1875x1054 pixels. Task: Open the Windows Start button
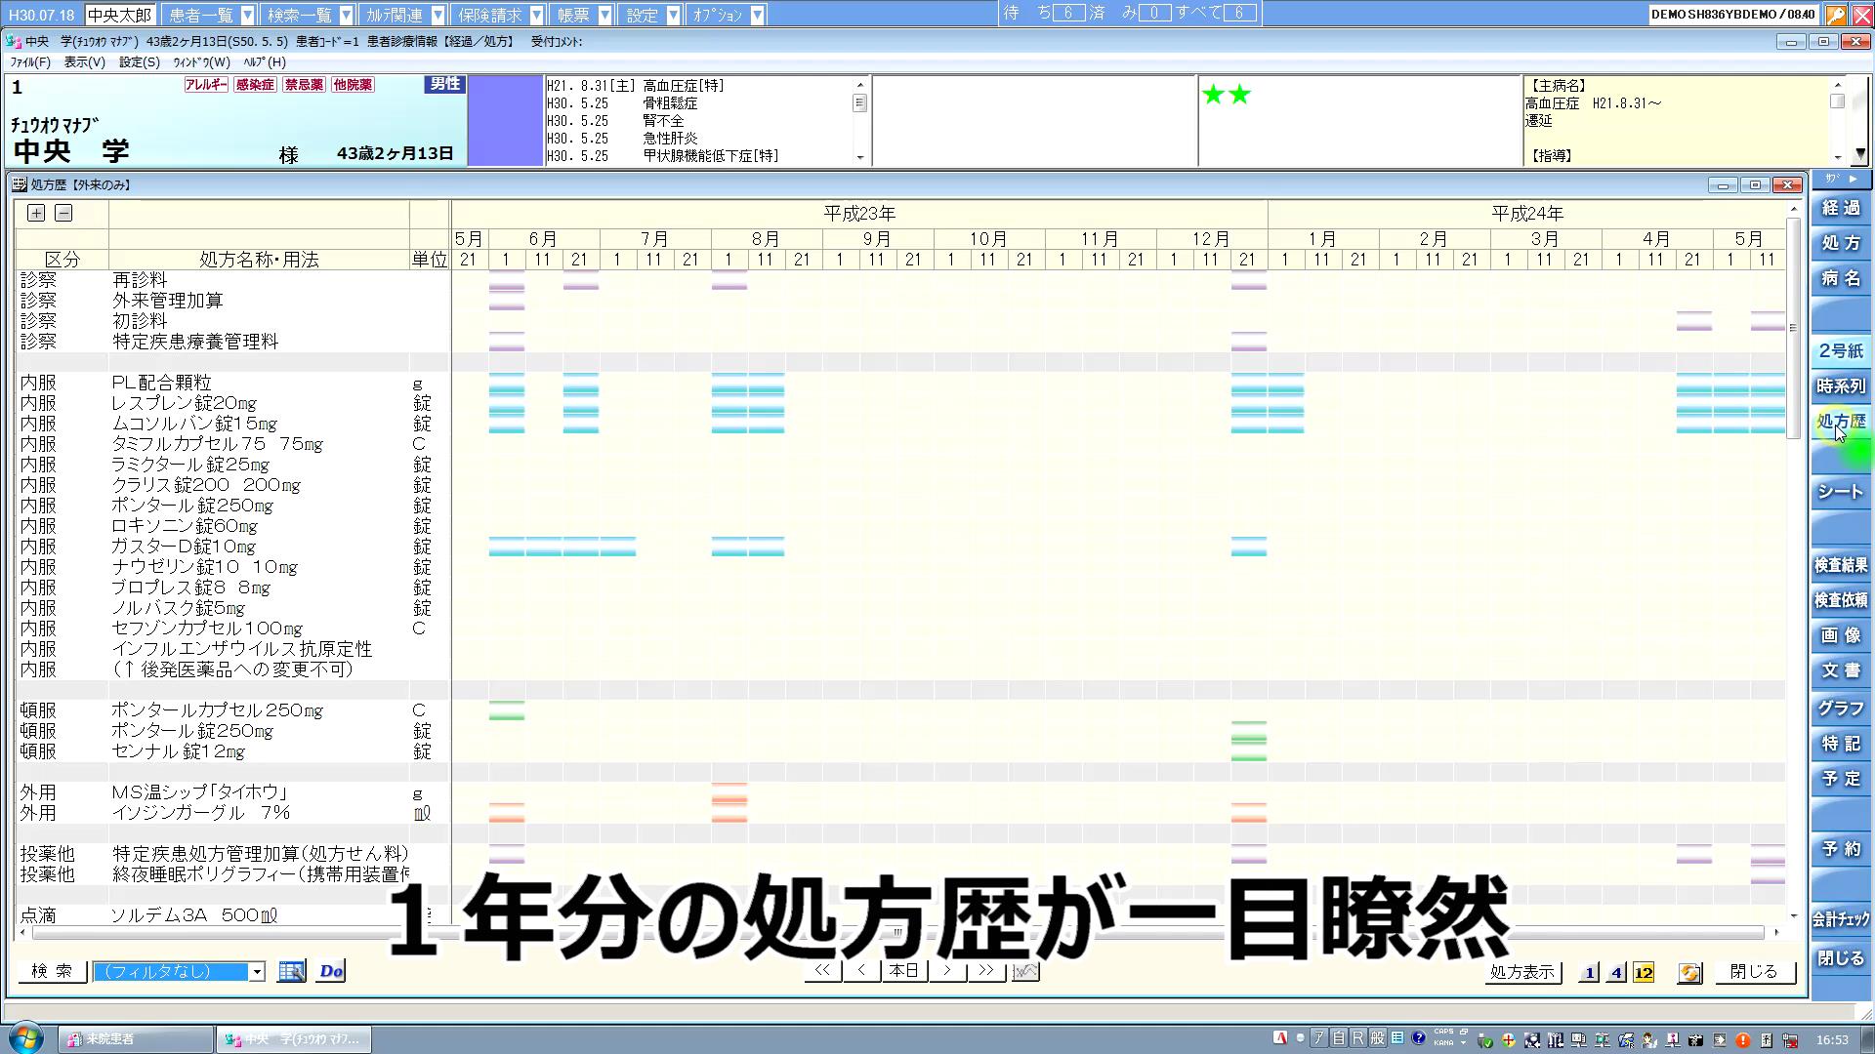(26, 1038)
